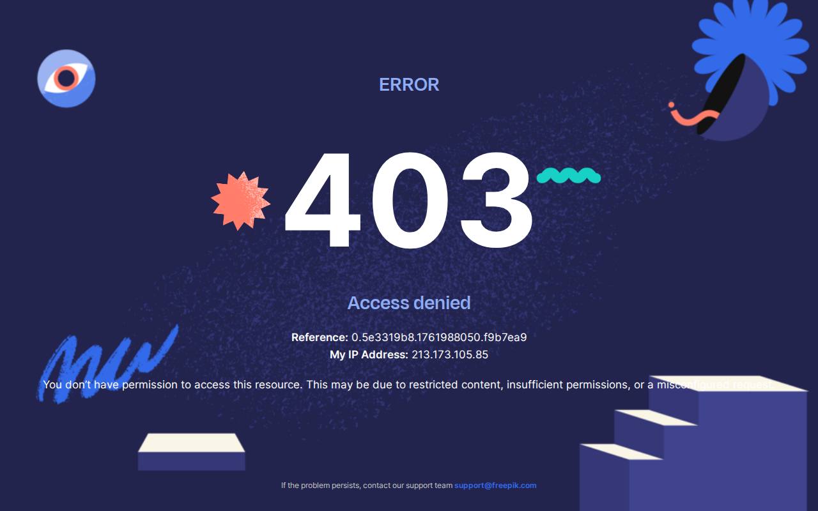Click the coral starburst shape icon
The image size is (818, 511).
coord(241,201)
